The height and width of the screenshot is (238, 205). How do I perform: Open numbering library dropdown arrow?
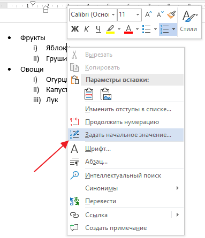173,29
